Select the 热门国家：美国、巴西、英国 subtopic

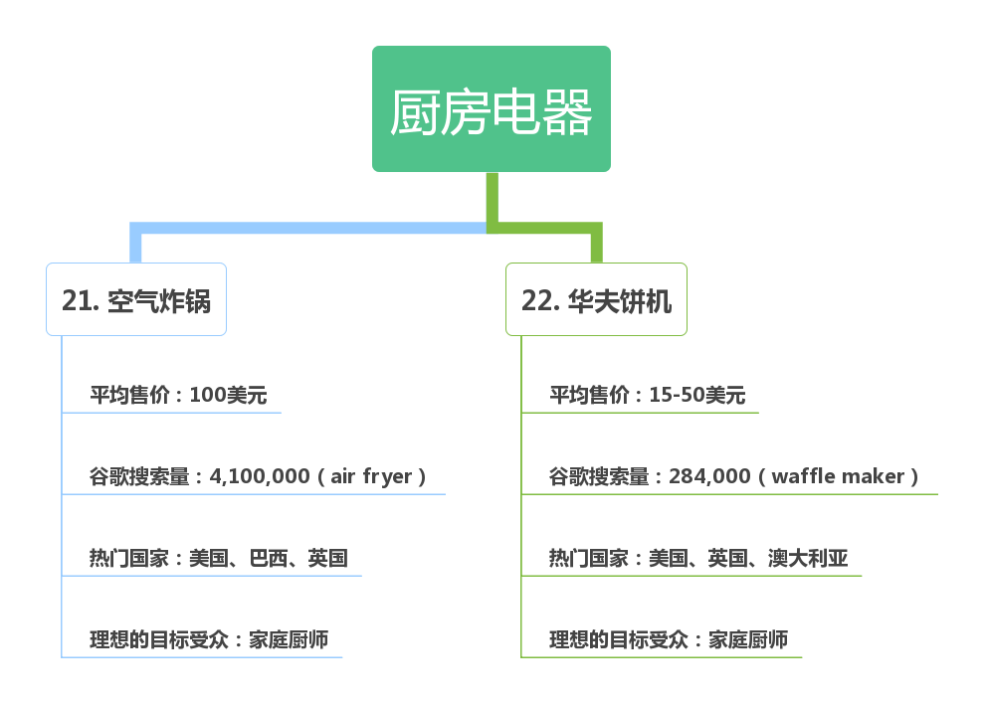pos(218,558)
